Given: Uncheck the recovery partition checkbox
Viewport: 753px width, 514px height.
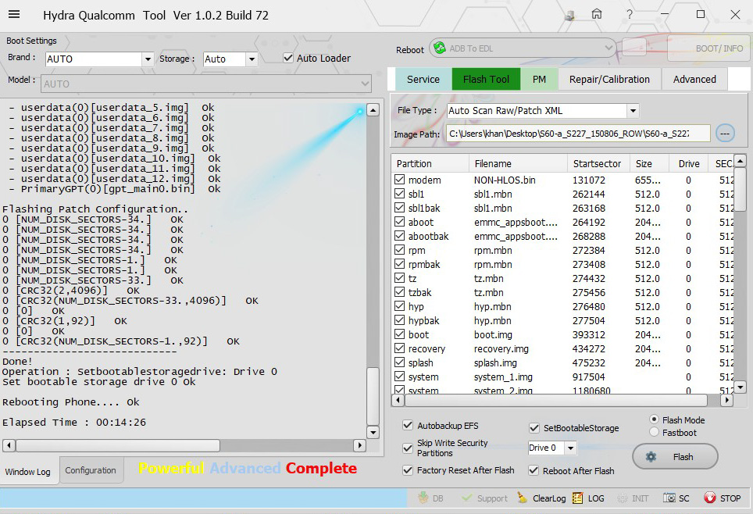Looking at the screenshot, I should tap(400, 348).
